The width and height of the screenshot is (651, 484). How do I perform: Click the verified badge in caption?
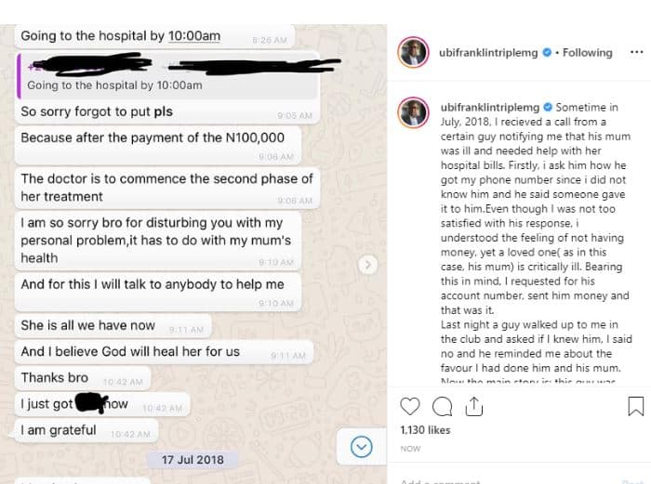tap(548, 107)
